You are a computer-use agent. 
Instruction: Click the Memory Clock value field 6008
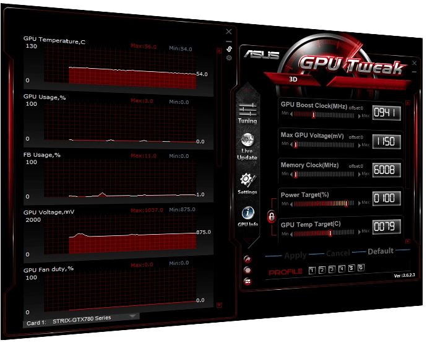click(386, 170)
